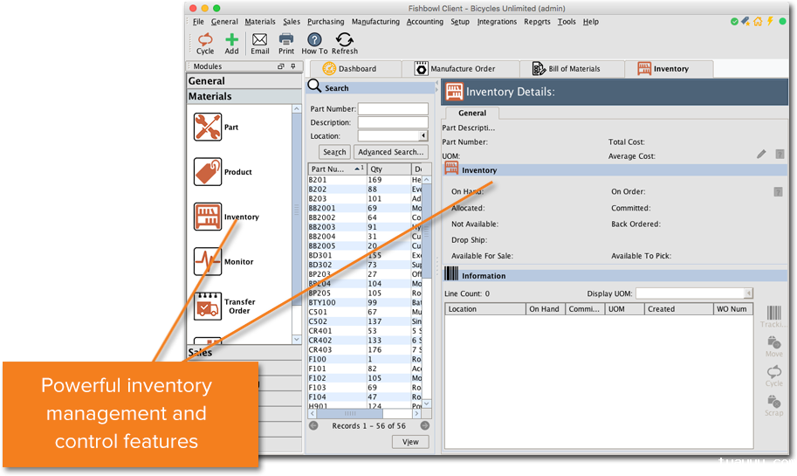Open the Manufacturing menu

375,22
